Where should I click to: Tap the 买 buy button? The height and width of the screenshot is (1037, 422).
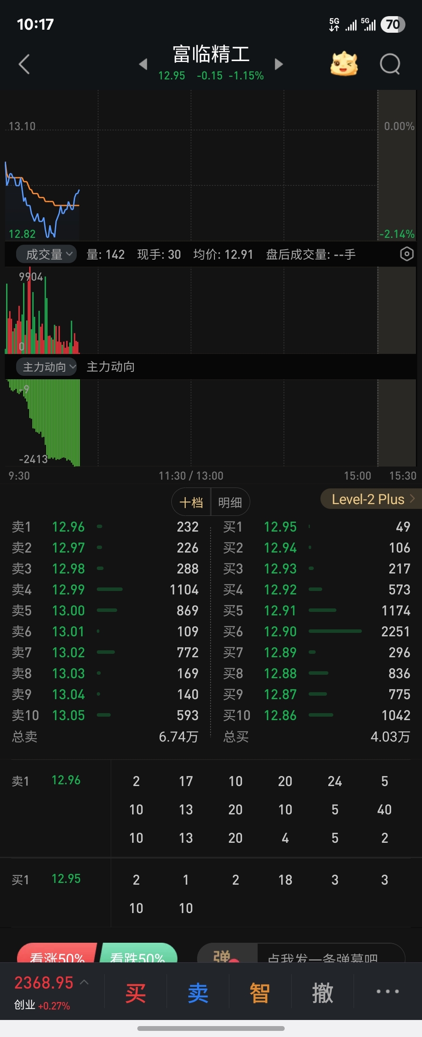[x=136, y=993]
